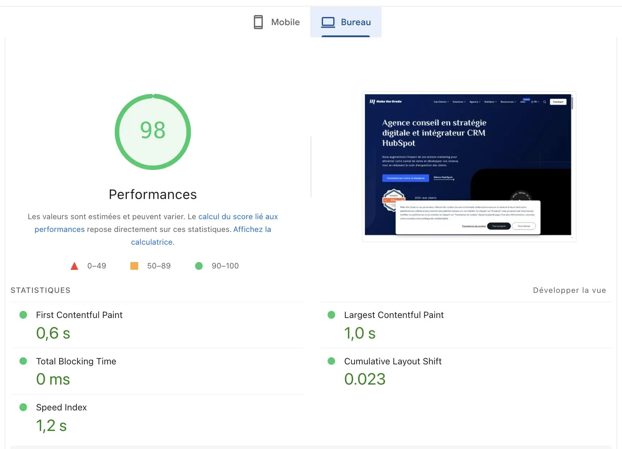
Task: Select the Bureau tab
Action: 346,22
